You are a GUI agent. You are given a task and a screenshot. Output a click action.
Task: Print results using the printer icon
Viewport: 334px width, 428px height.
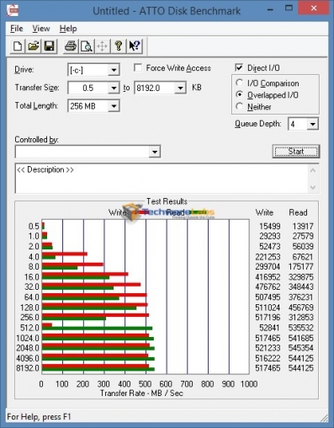coord(71,46)
